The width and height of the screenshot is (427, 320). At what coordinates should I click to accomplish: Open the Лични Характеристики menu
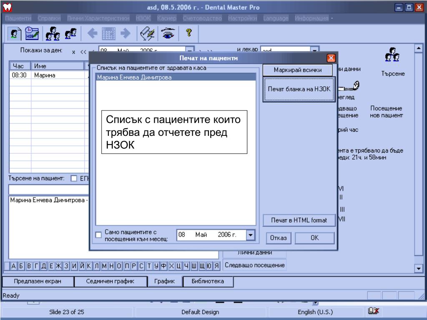pos(98,18)
